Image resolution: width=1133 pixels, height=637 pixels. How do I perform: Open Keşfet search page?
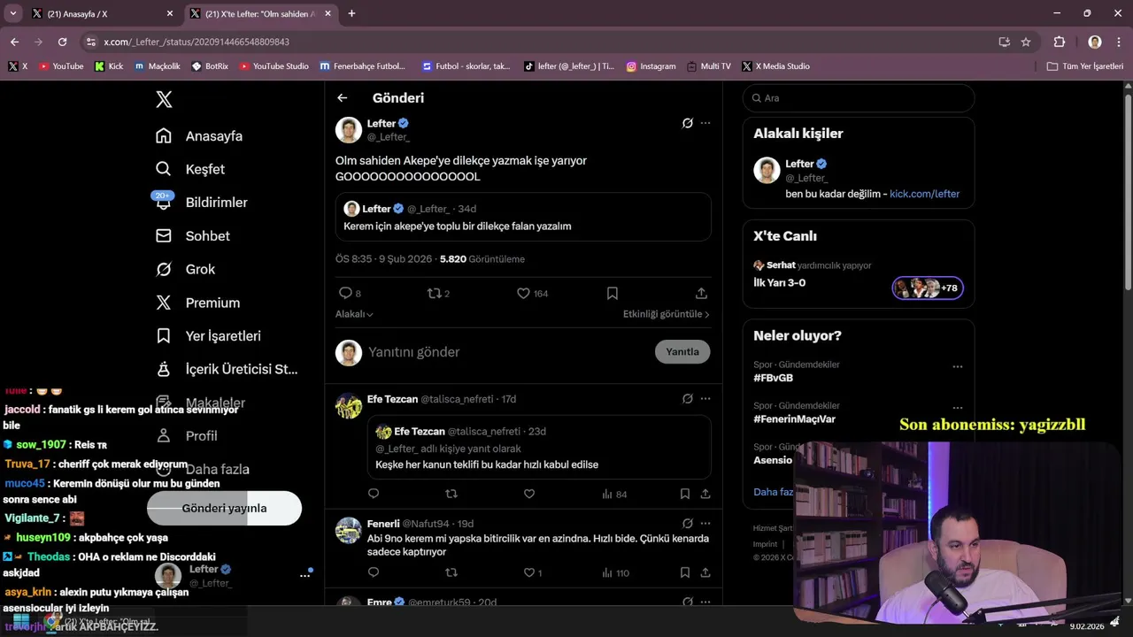pos(190,169)
